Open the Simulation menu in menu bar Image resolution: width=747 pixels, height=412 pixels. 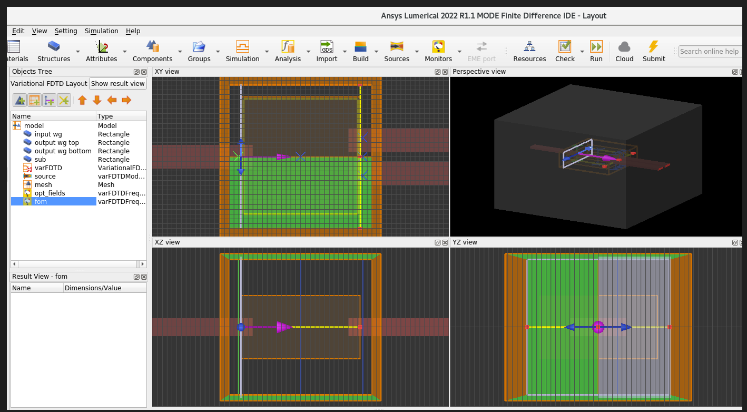point(101,31)
